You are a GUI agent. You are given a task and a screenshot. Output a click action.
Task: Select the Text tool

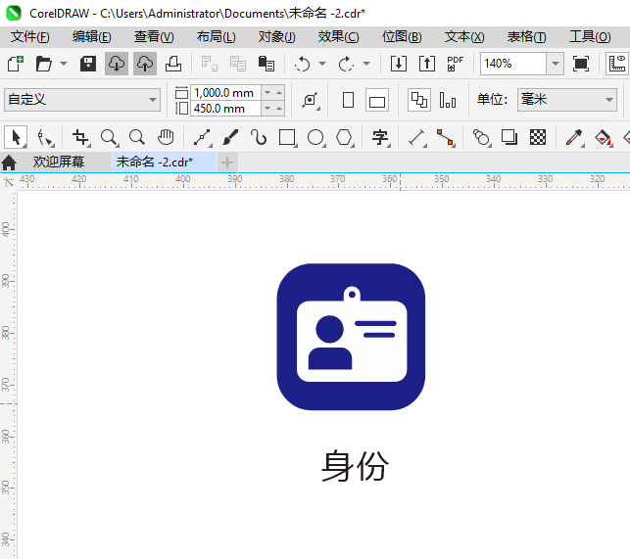pyautogui.click(x=380, y=137)
